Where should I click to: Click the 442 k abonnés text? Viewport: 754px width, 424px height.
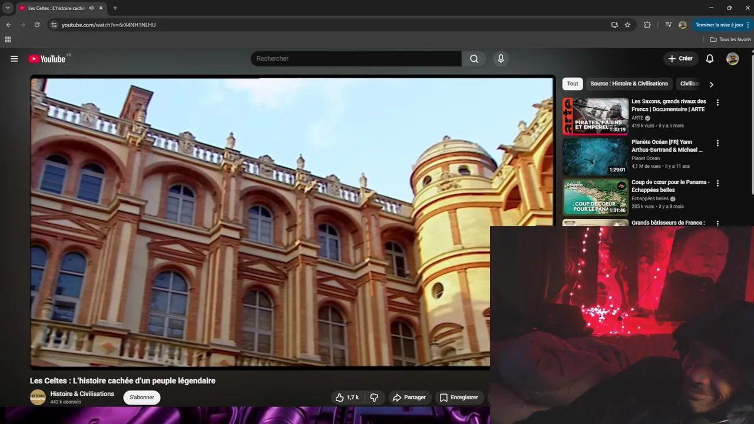[x=65, y=402]
